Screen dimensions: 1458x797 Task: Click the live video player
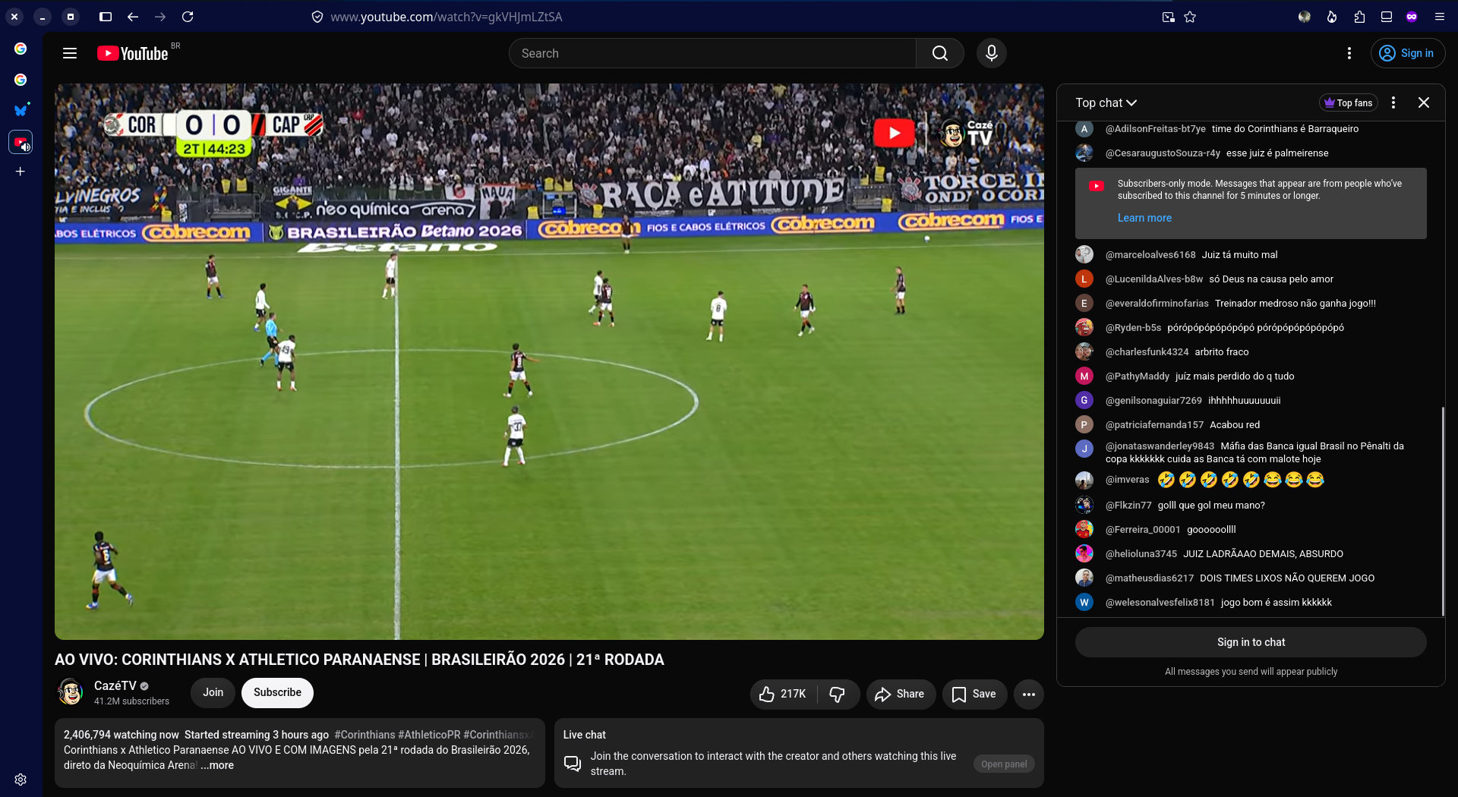click(549, 361)
